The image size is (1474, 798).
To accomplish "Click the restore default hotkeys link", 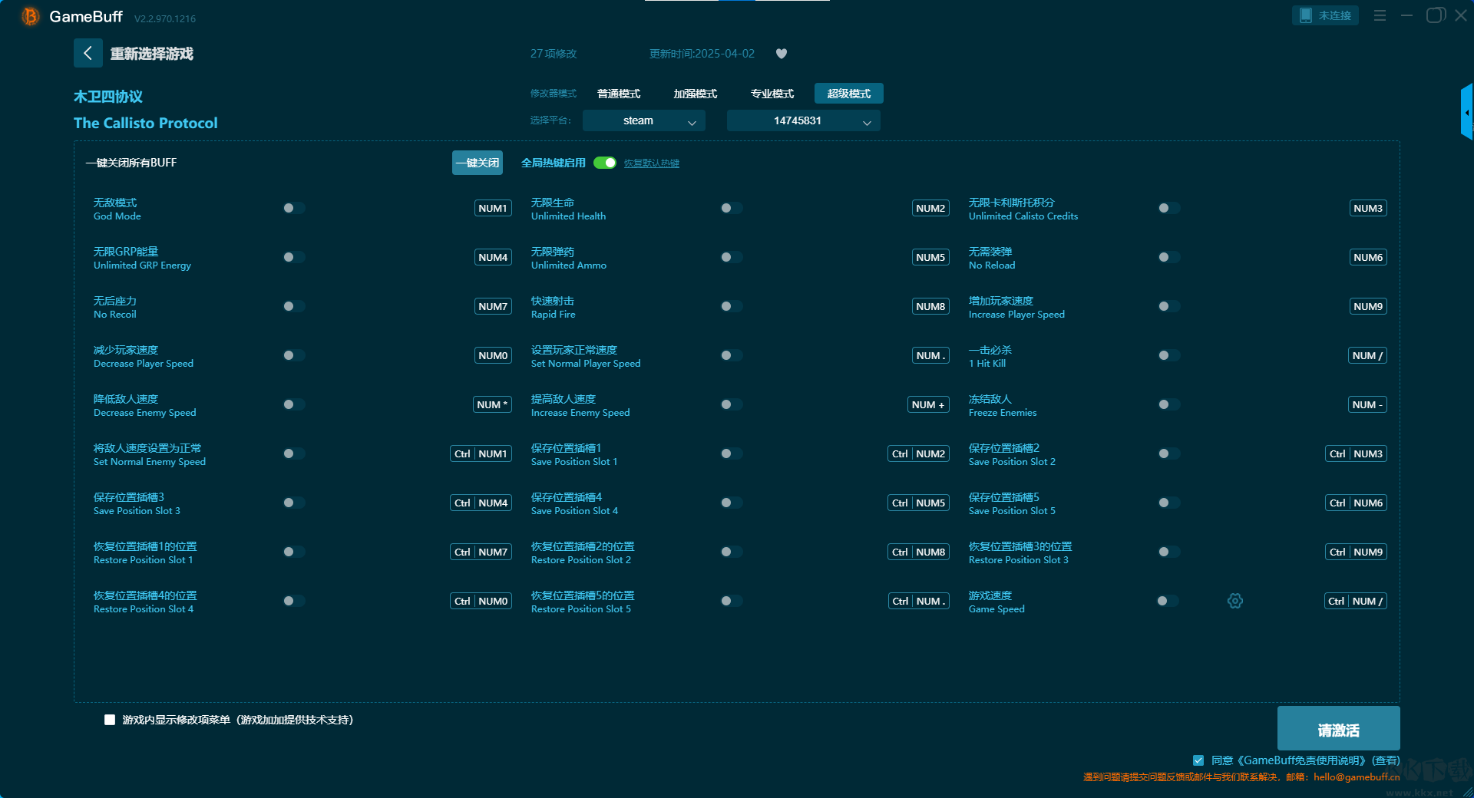I will 652,163.
